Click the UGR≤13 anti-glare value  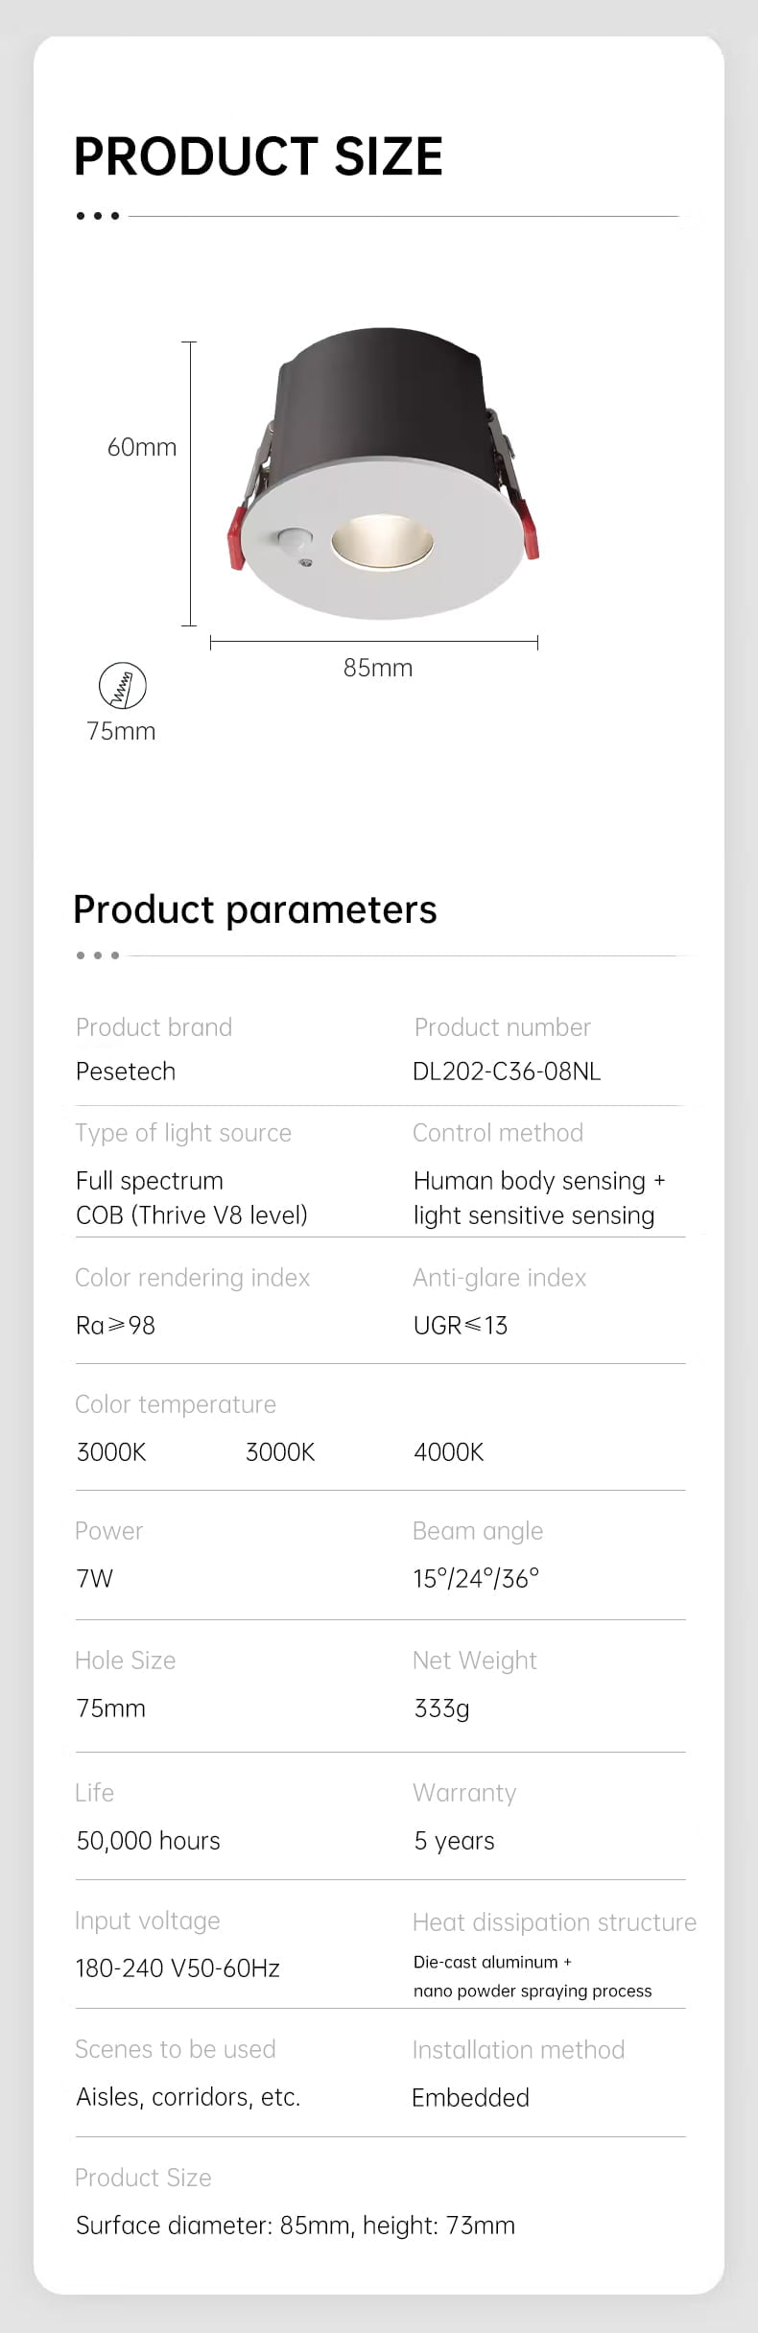[461, 1326]
